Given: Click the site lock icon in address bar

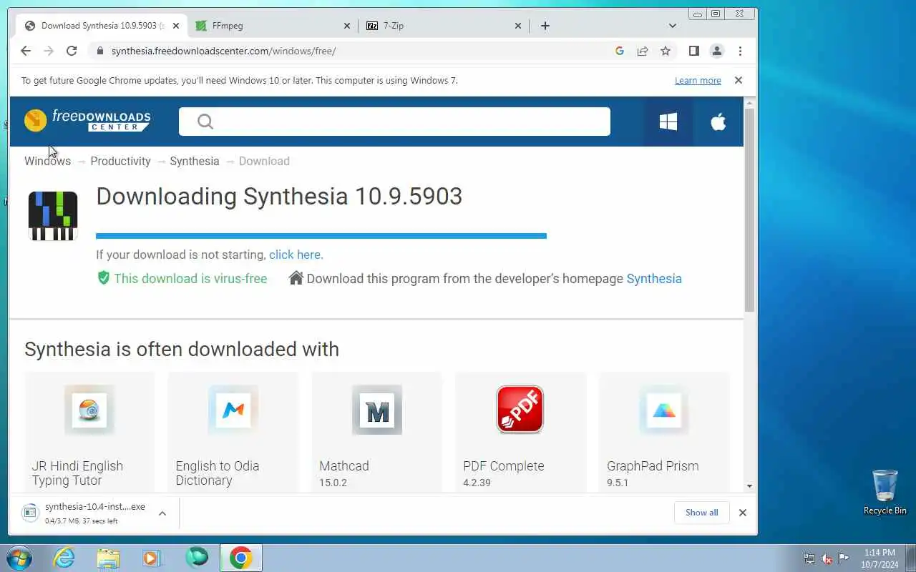Looking at the screenshot, I should 99,51.
